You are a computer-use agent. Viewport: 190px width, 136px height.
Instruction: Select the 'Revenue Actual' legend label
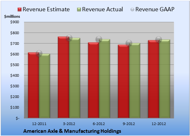click(102, 9)
